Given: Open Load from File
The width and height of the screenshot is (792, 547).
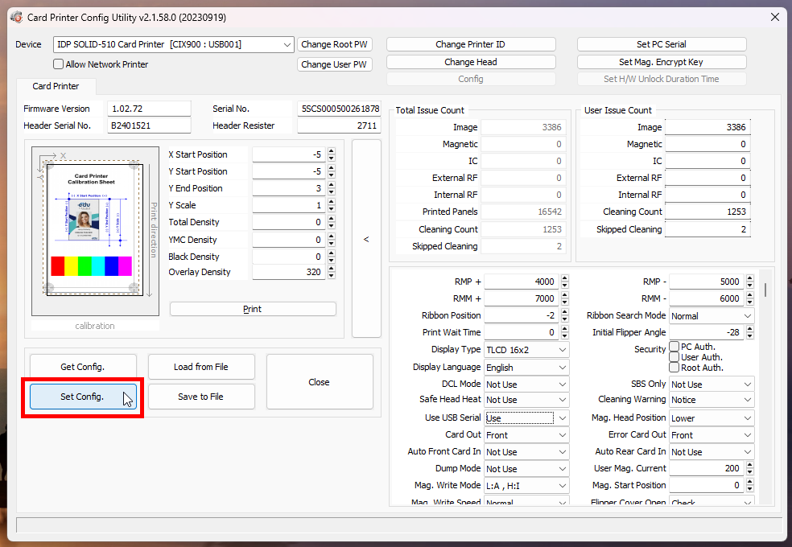Looking at the screenshot, I should [x=201, y=367].
